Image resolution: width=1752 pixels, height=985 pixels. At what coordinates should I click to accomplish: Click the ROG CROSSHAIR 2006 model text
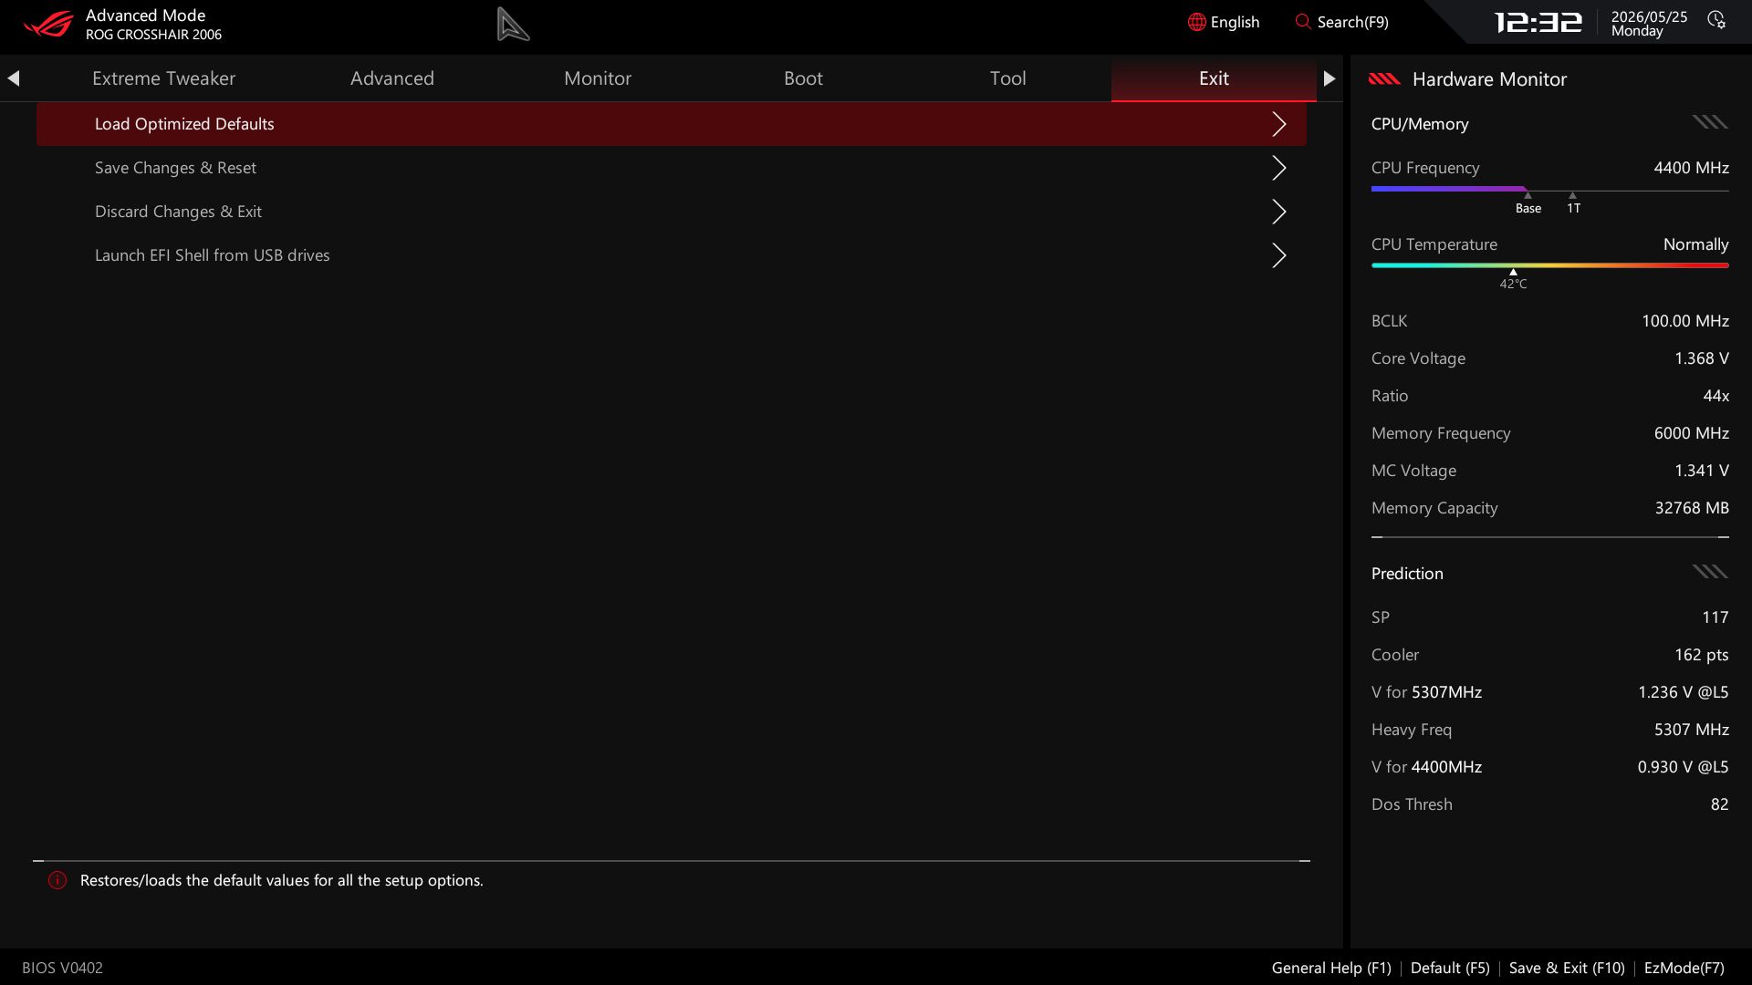point(153,35)
